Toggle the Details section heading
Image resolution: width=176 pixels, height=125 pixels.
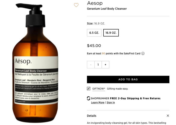[92, 116]
